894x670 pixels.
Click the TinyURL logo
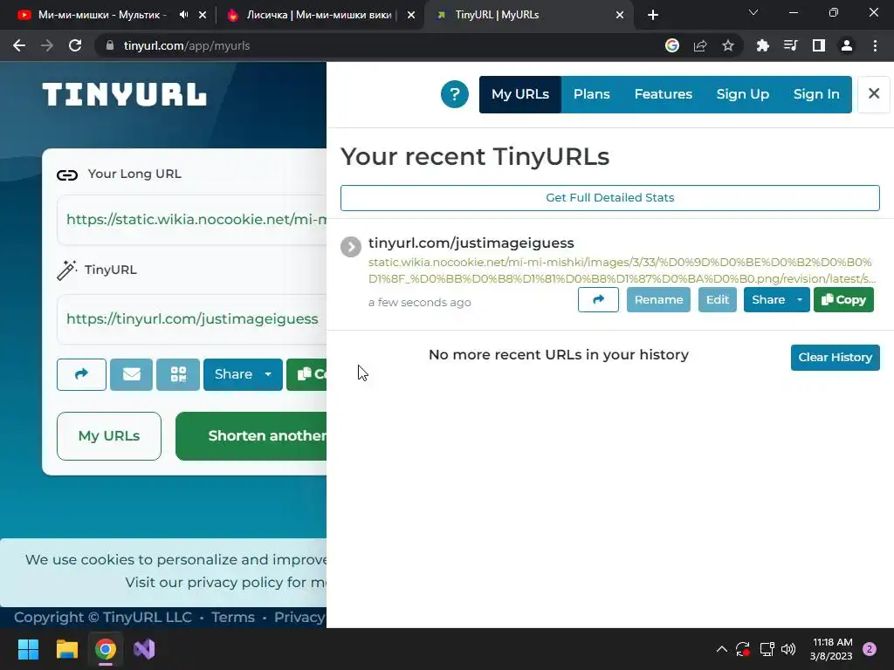[x=124, y=94]
